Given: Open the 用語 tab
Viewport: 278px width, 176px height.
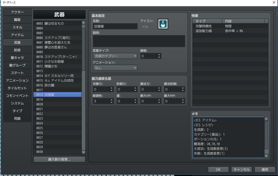Looking at the screenshot, I should (x=17, y=119).
